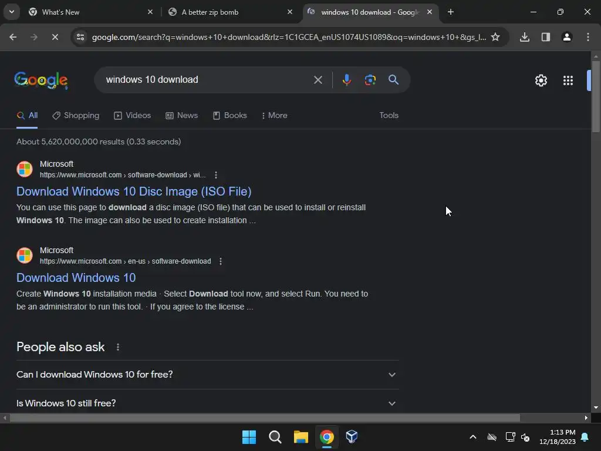Close the windows 10 download tab
Image resolution: width=601 pixels, height=451 pixels.
click(429, 12)
